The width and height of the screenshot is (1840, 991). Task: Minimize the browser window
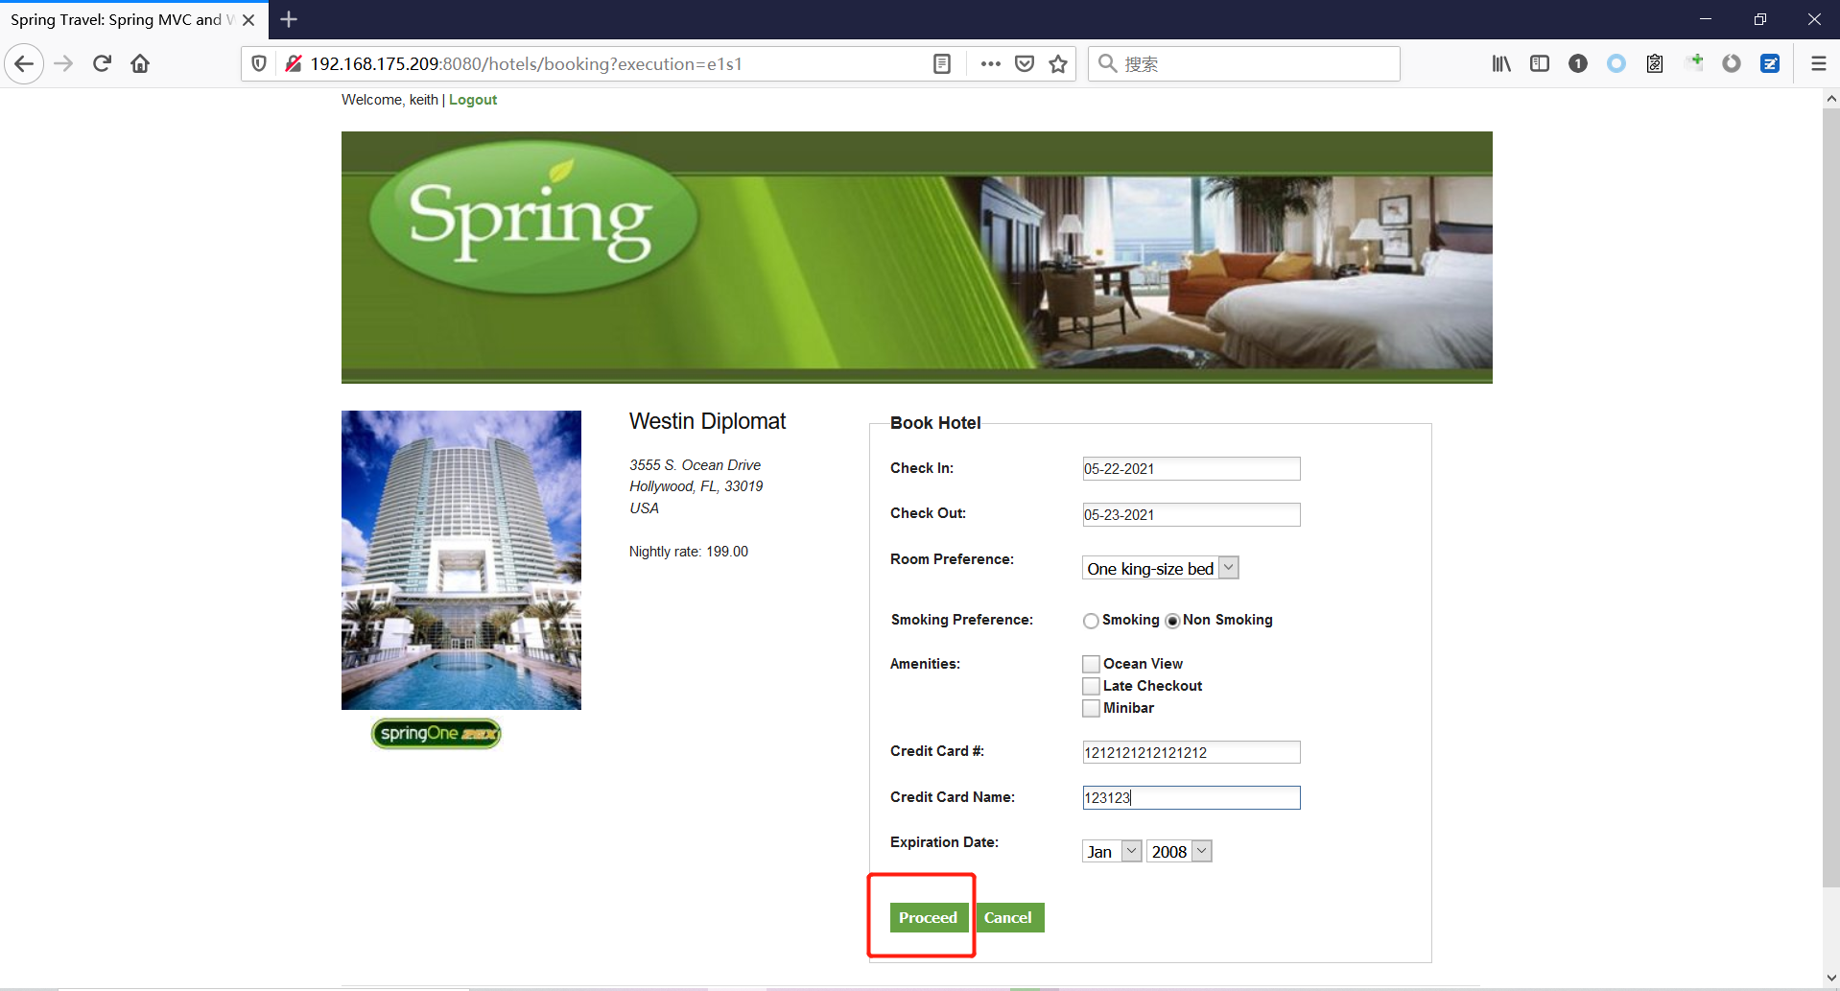coord(1705,19)
